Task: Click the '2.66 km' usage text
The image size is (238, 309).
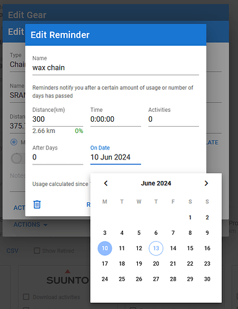Action: pyautogui.click(x=44, y=131)
